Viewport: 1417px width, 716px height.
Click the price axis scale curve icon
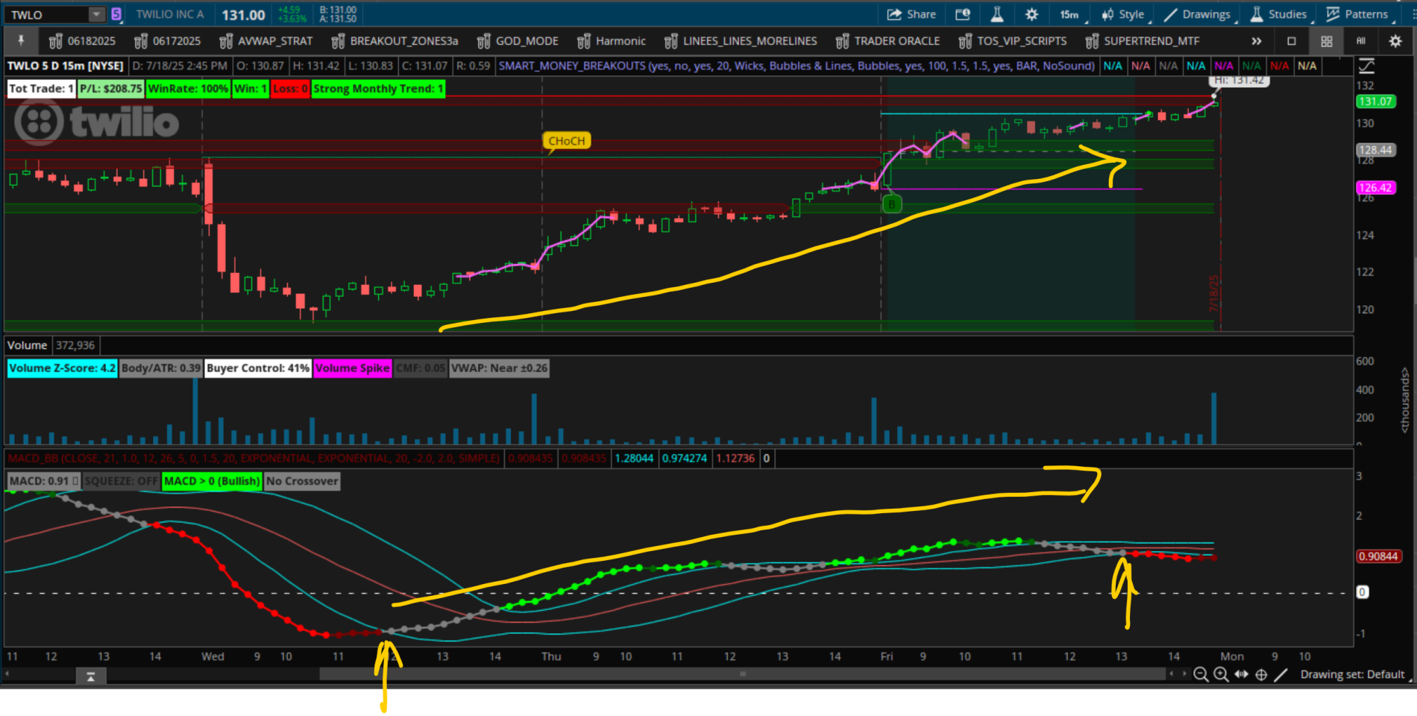(1366, 66)
